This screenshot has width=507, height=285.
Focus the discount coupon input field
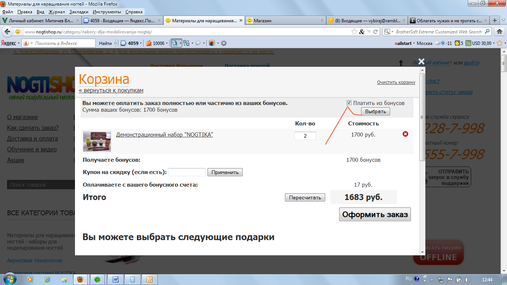point(187,172)
